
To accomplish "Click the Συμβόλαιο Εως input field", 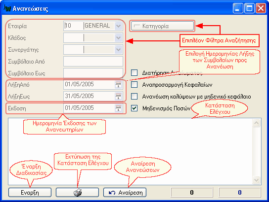I will point(93,73).
